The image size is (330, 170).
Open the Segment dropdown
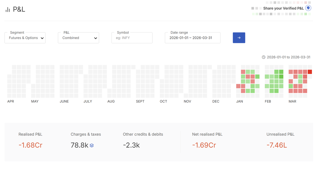pyautogui.click(x=25, y=38)
